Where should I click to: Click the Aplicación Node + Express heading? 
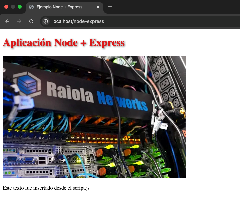coord(64,43)
